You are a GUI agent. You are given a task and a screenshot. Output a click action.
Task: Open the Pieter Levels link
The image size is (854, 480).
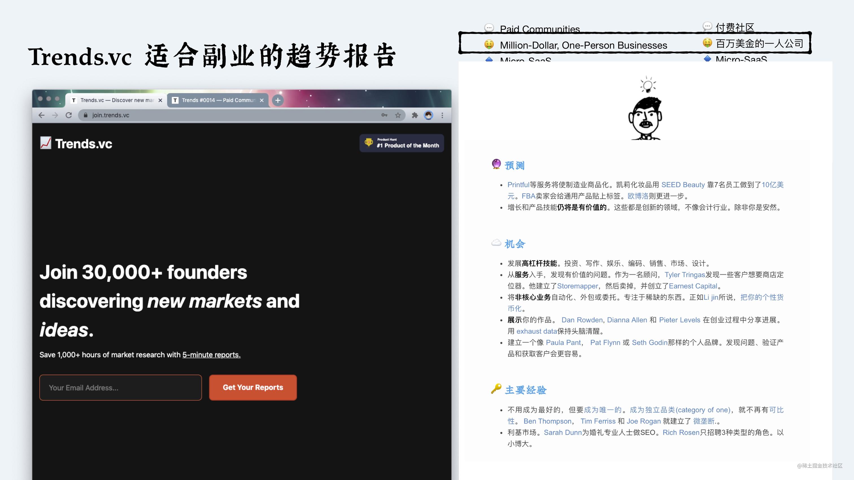tap(680, 320)
